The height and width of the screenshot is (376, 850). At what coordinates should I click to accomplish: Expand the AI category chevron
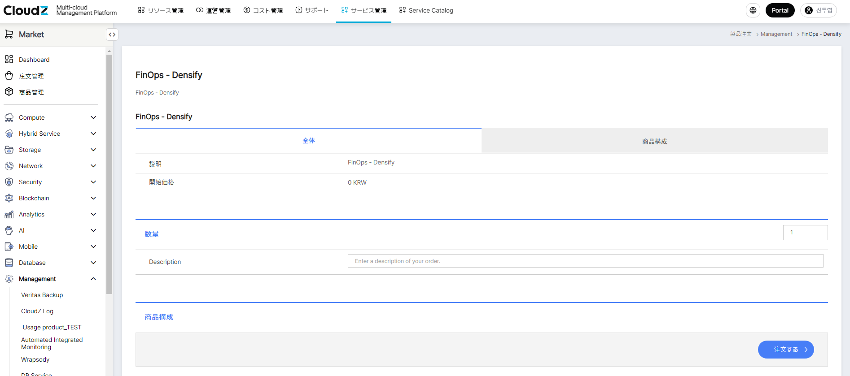tap(93, 230)
